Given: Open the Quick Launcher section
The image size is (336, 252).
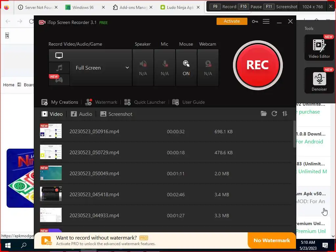Looking at the screenshot, I should [145, 102].
